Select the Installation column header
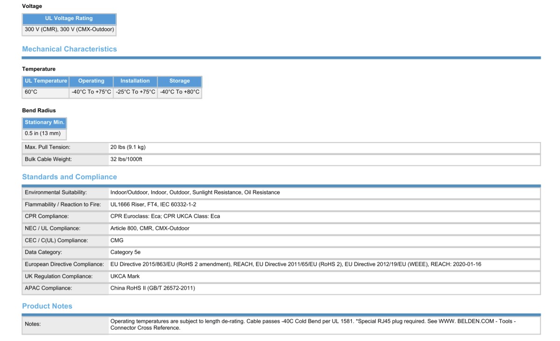 [135, 81]
